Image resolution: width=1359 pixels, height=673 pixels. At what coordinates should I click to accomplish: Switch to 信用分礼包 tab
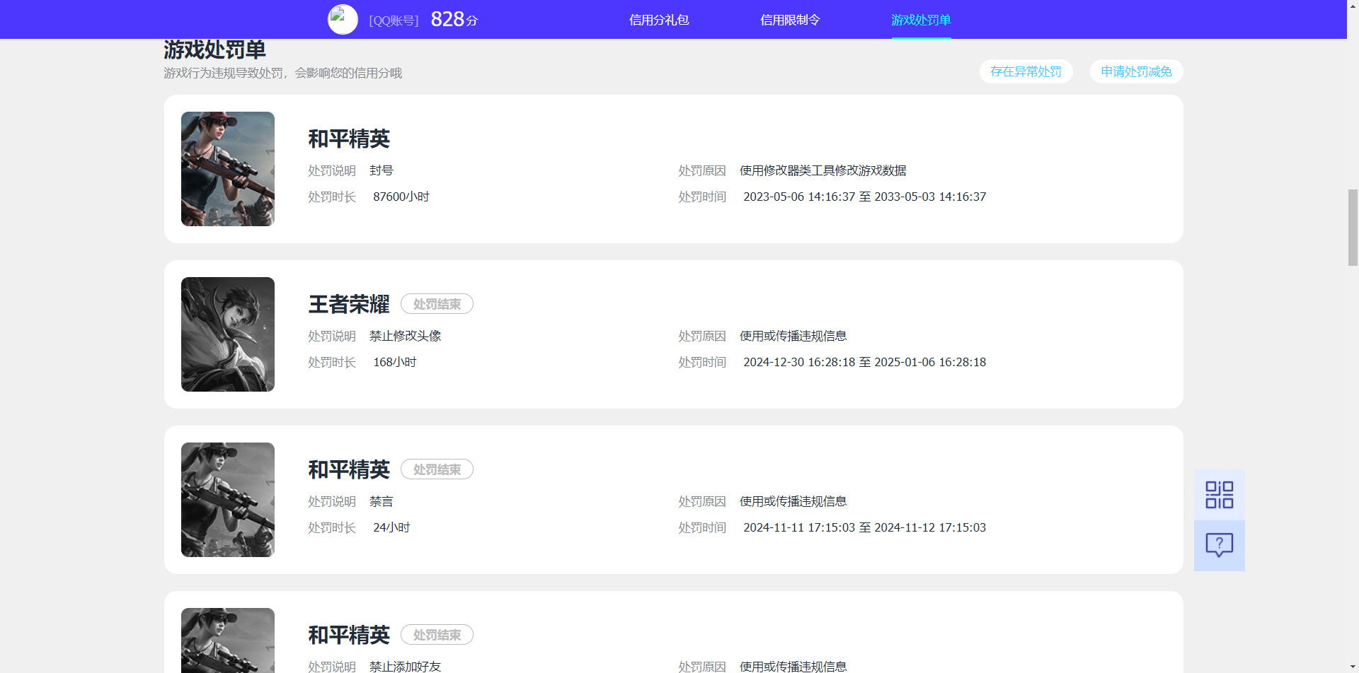(659, 20)
